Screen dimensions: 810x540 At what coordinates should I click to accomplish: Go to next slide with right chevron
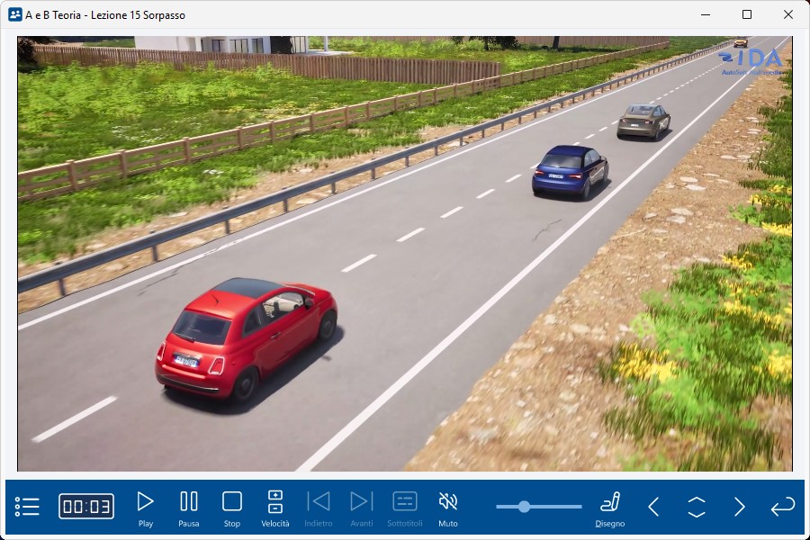[x=740, y=507]
